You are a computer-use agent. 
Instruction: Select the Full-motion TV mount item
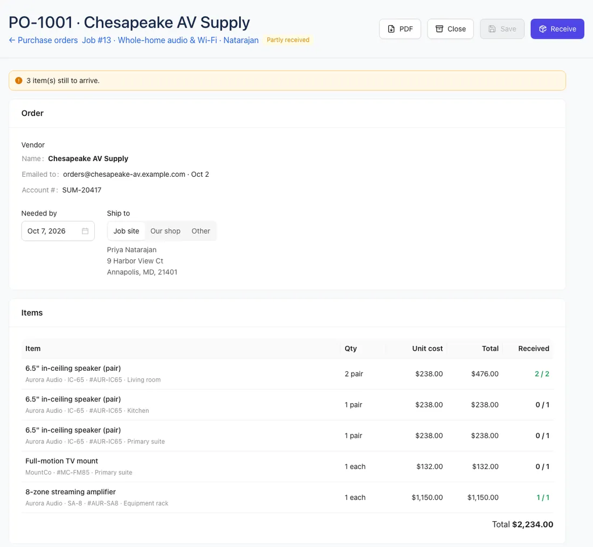[287, 467]
